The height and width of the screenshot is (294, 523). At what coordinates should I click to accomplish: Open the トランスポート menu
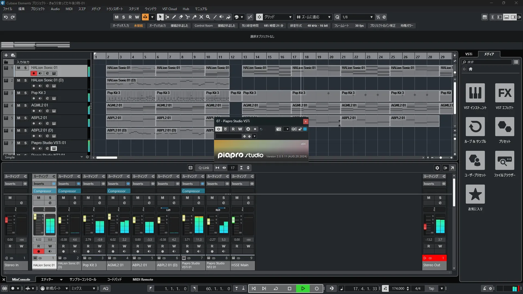(114, 9)
